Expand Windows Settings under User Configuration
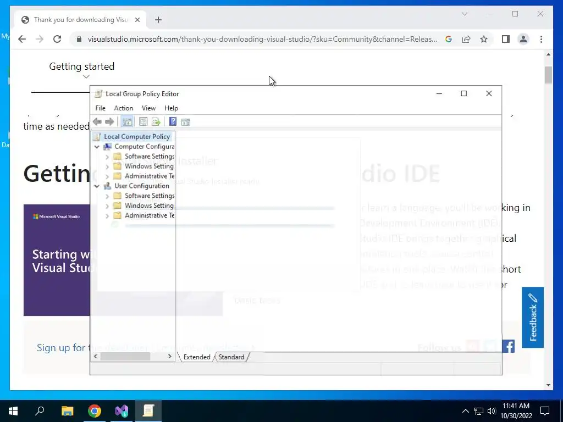This screenshot has height=422, width=563. 107,206
